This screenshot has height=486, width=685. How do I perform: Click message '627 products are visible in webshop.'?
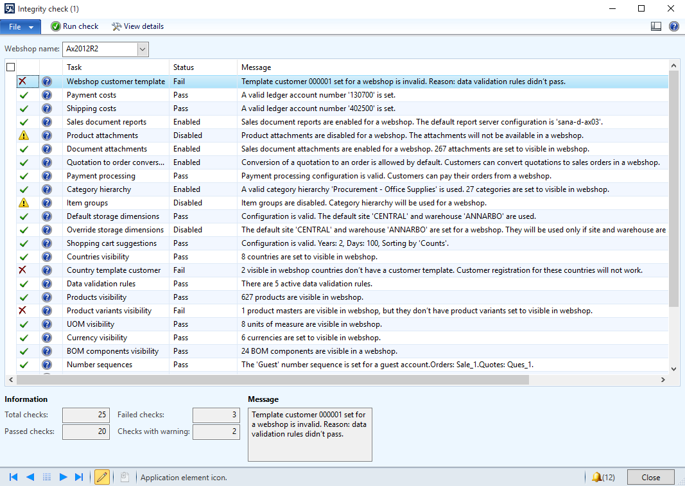pos(302,297)
